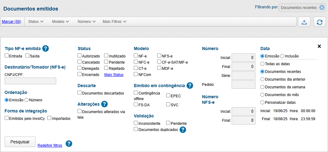This screenshot has height=152, width=328.
Task: Select the Documentos do mês radio option
Action: point(263,95)
